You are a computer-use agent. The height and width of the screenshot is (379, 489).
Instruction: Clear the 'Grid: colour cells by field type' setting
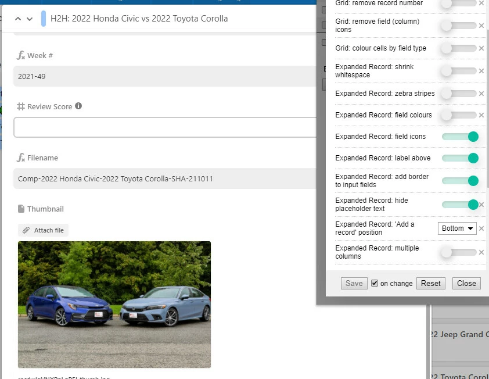481,48
